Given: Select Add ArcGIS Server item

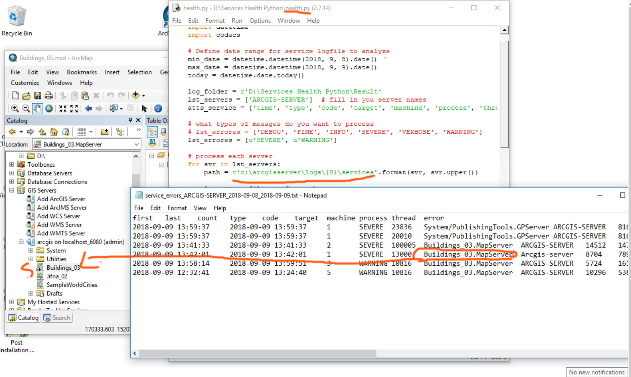Looking at the screenshot, I should pos(61,199).
